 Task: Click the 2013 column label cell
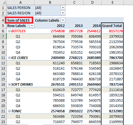[75, 26]
